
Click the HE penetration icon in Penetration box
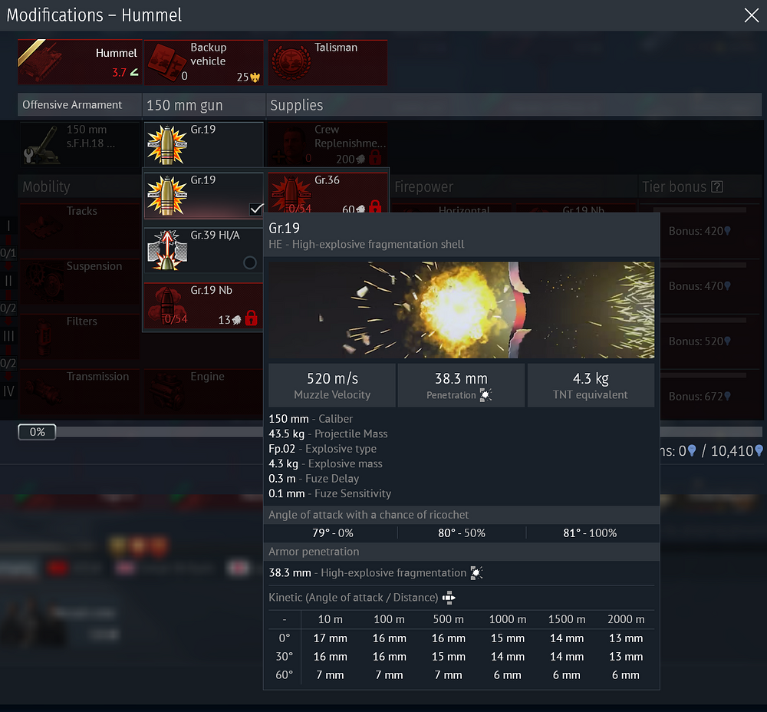[x=486, y=395]
